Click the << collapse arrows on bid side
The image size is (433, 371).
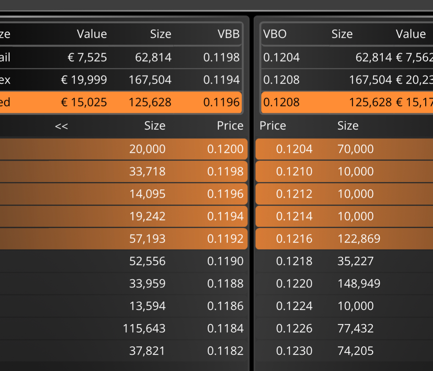[61, 126]
